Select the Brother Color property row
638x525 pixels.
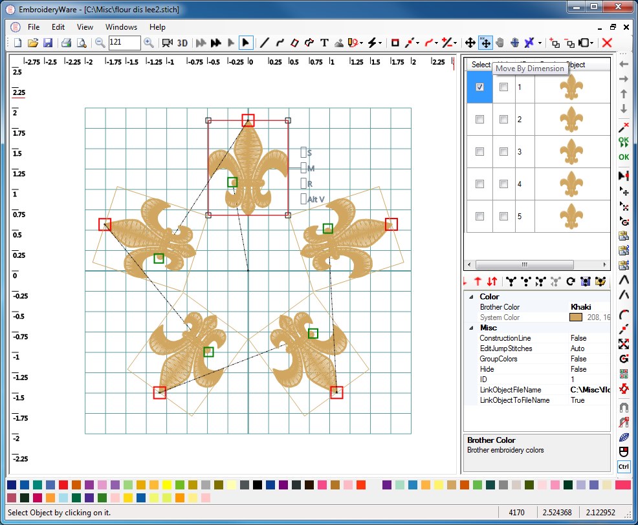(x=537, y=307)
